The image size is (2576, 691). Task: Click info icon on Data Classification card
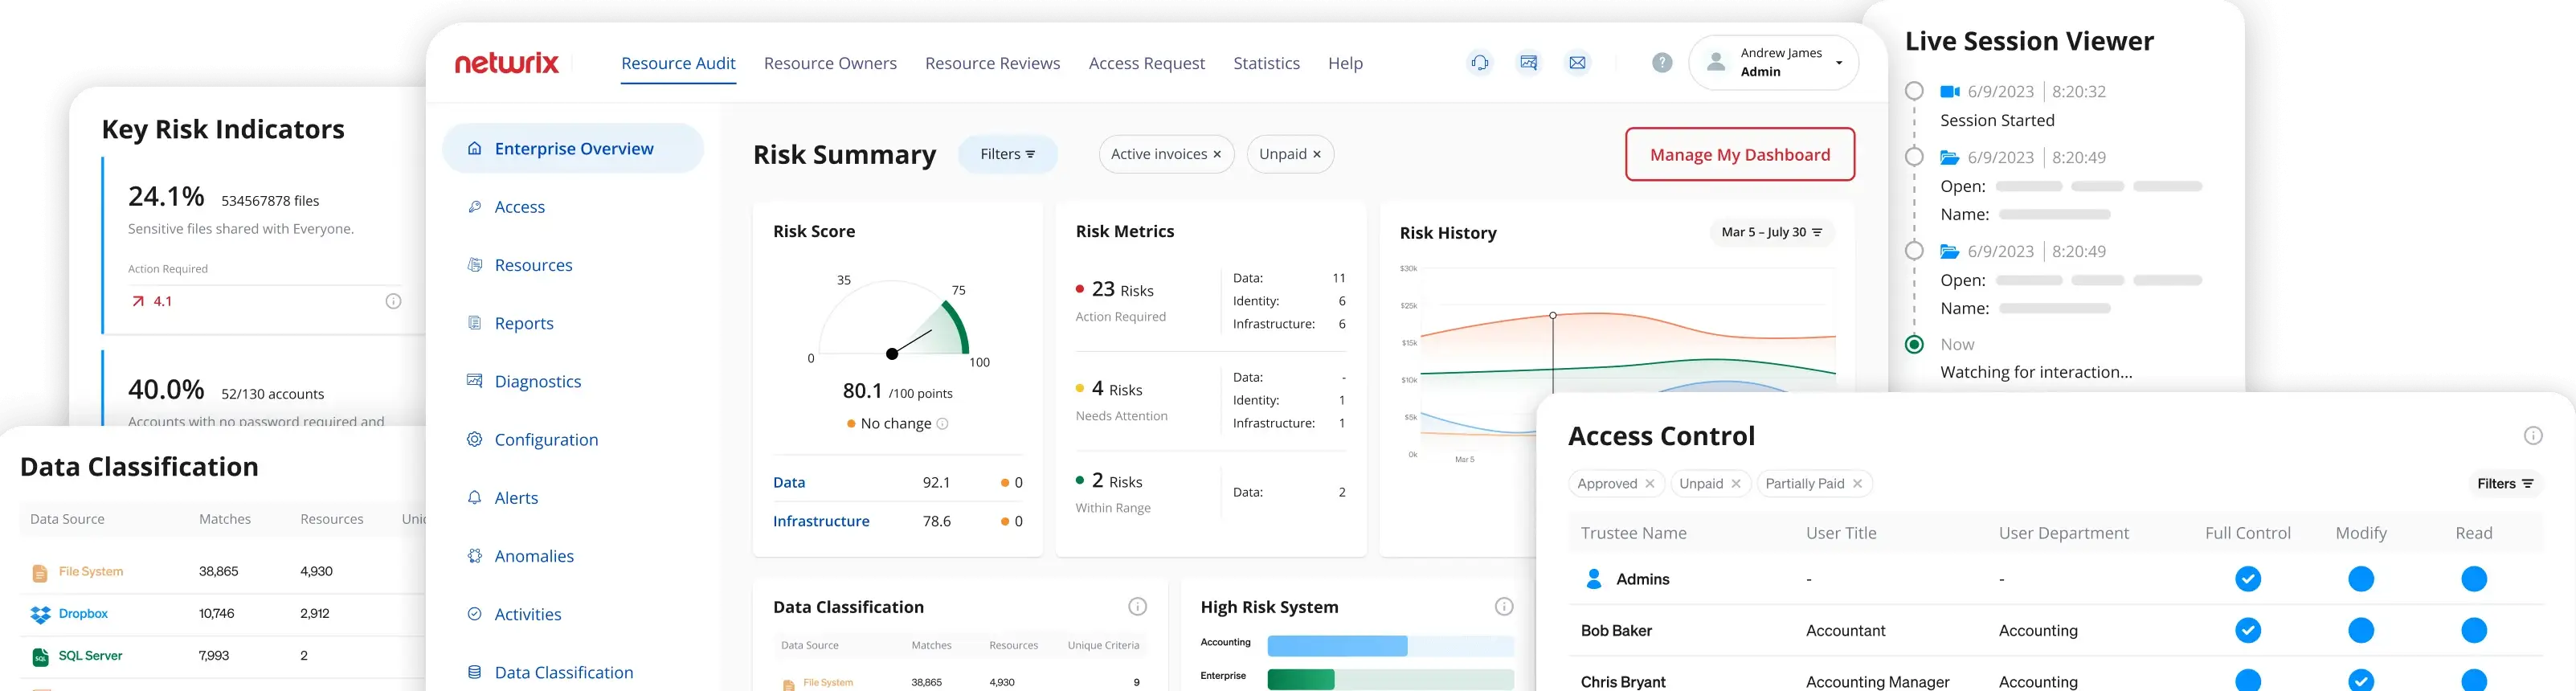point(1137,607)
